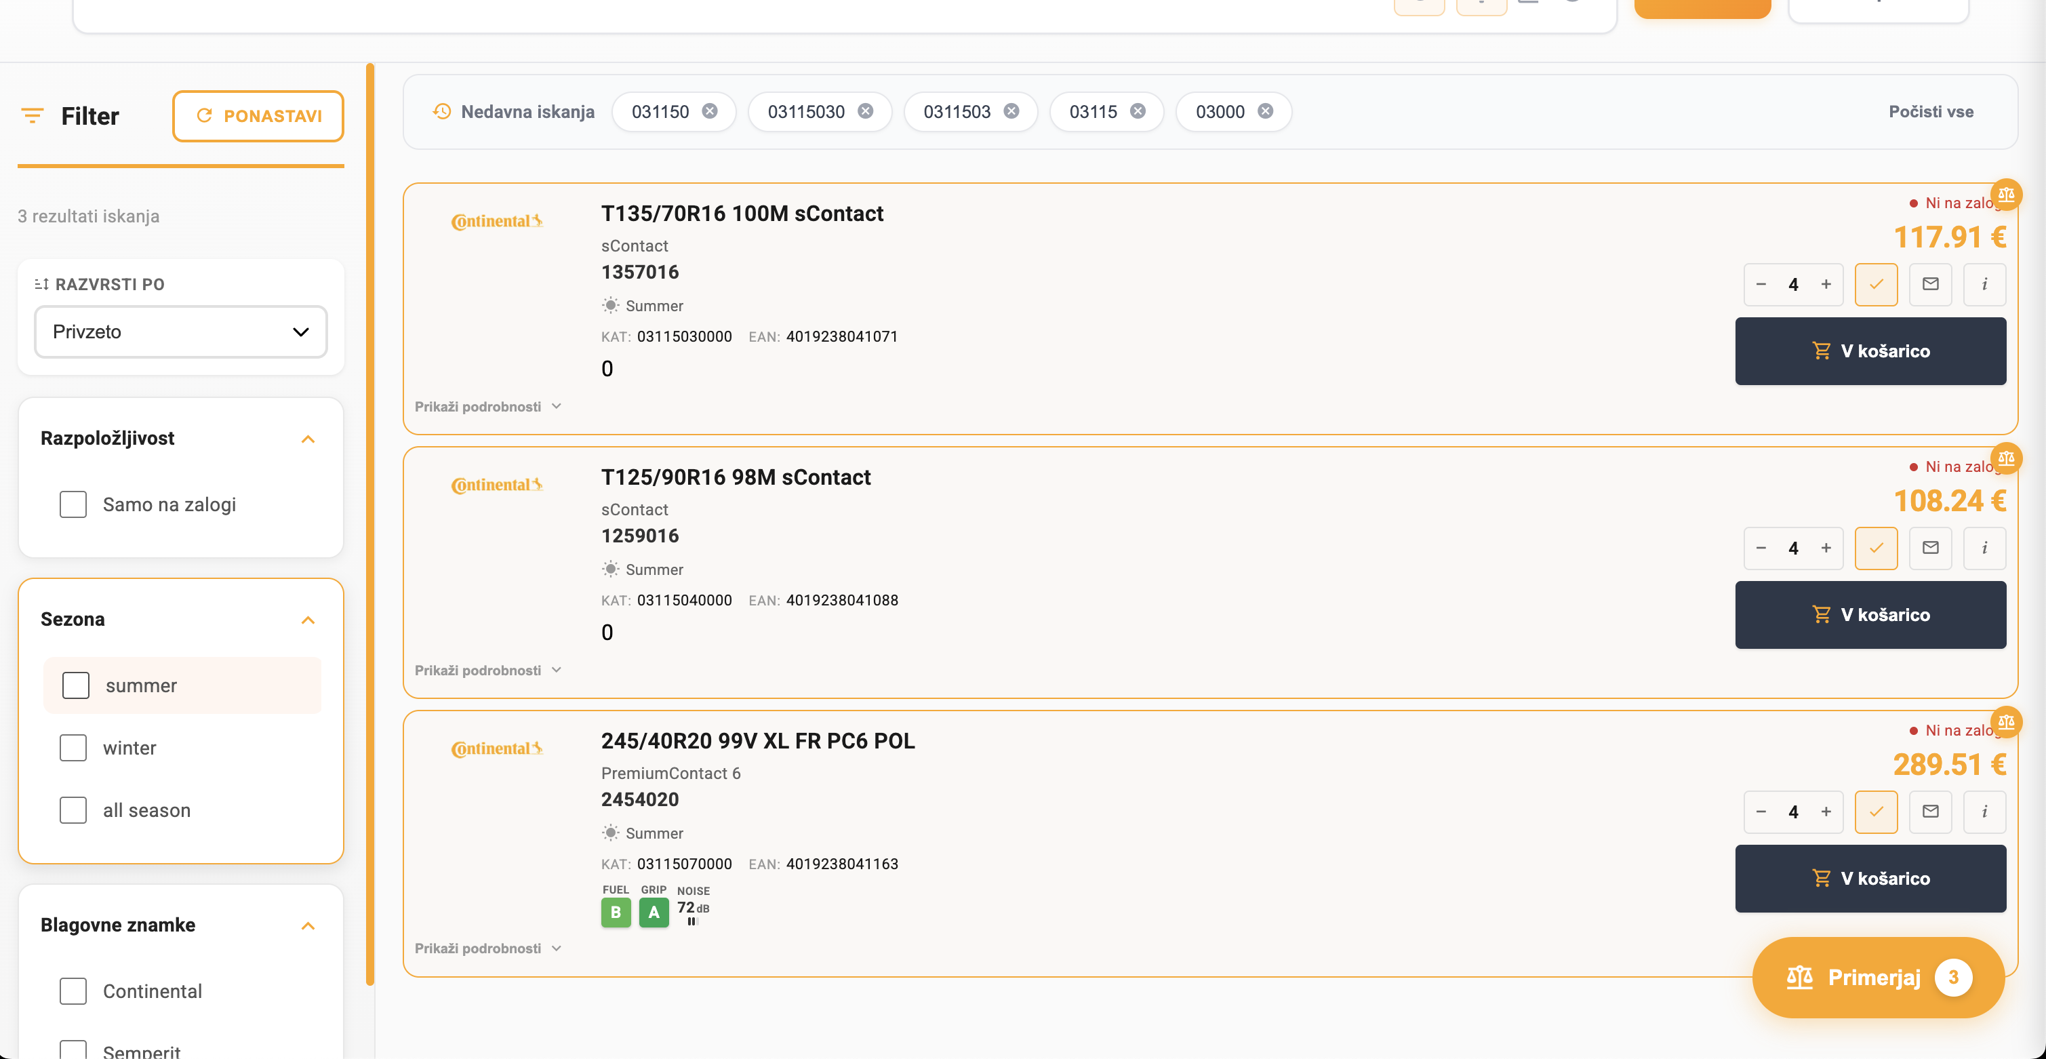Click the compare scale icon on T135/70R16 card
2046x1059 pixels.
click(x=2006, y=194)
